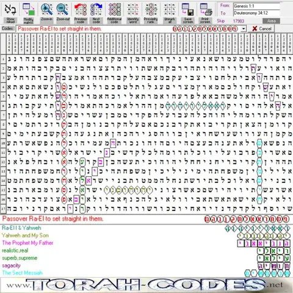Screen dimensions: 293x293
Task: Click the Show nikud label button
Action: [10, 20]
